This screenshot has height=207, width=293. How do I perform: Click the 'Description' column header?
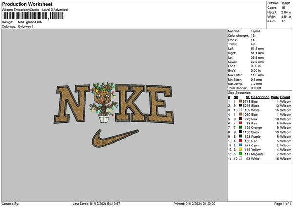tap(260, 97)
